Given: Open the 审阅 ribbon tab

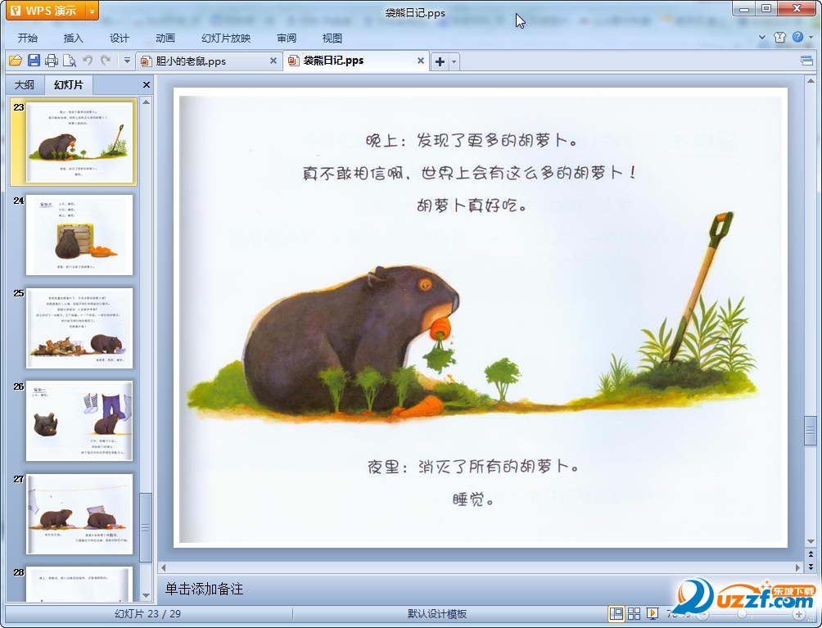Looking at the screenshot, I should coord(287,38).
